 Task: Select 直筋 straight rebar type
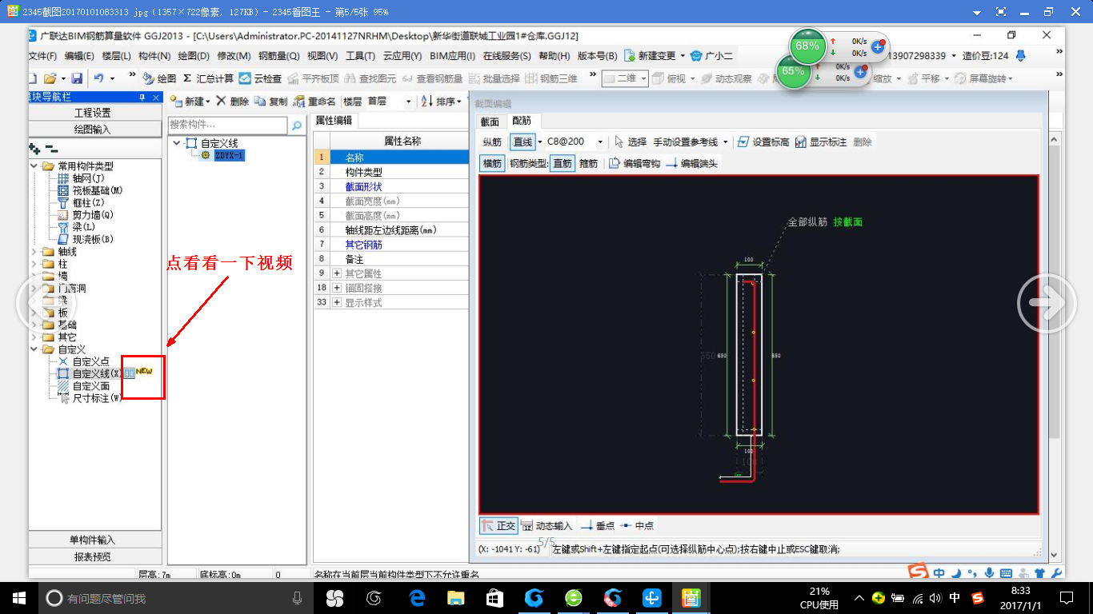pyautogui.click(x=563, y=163)
